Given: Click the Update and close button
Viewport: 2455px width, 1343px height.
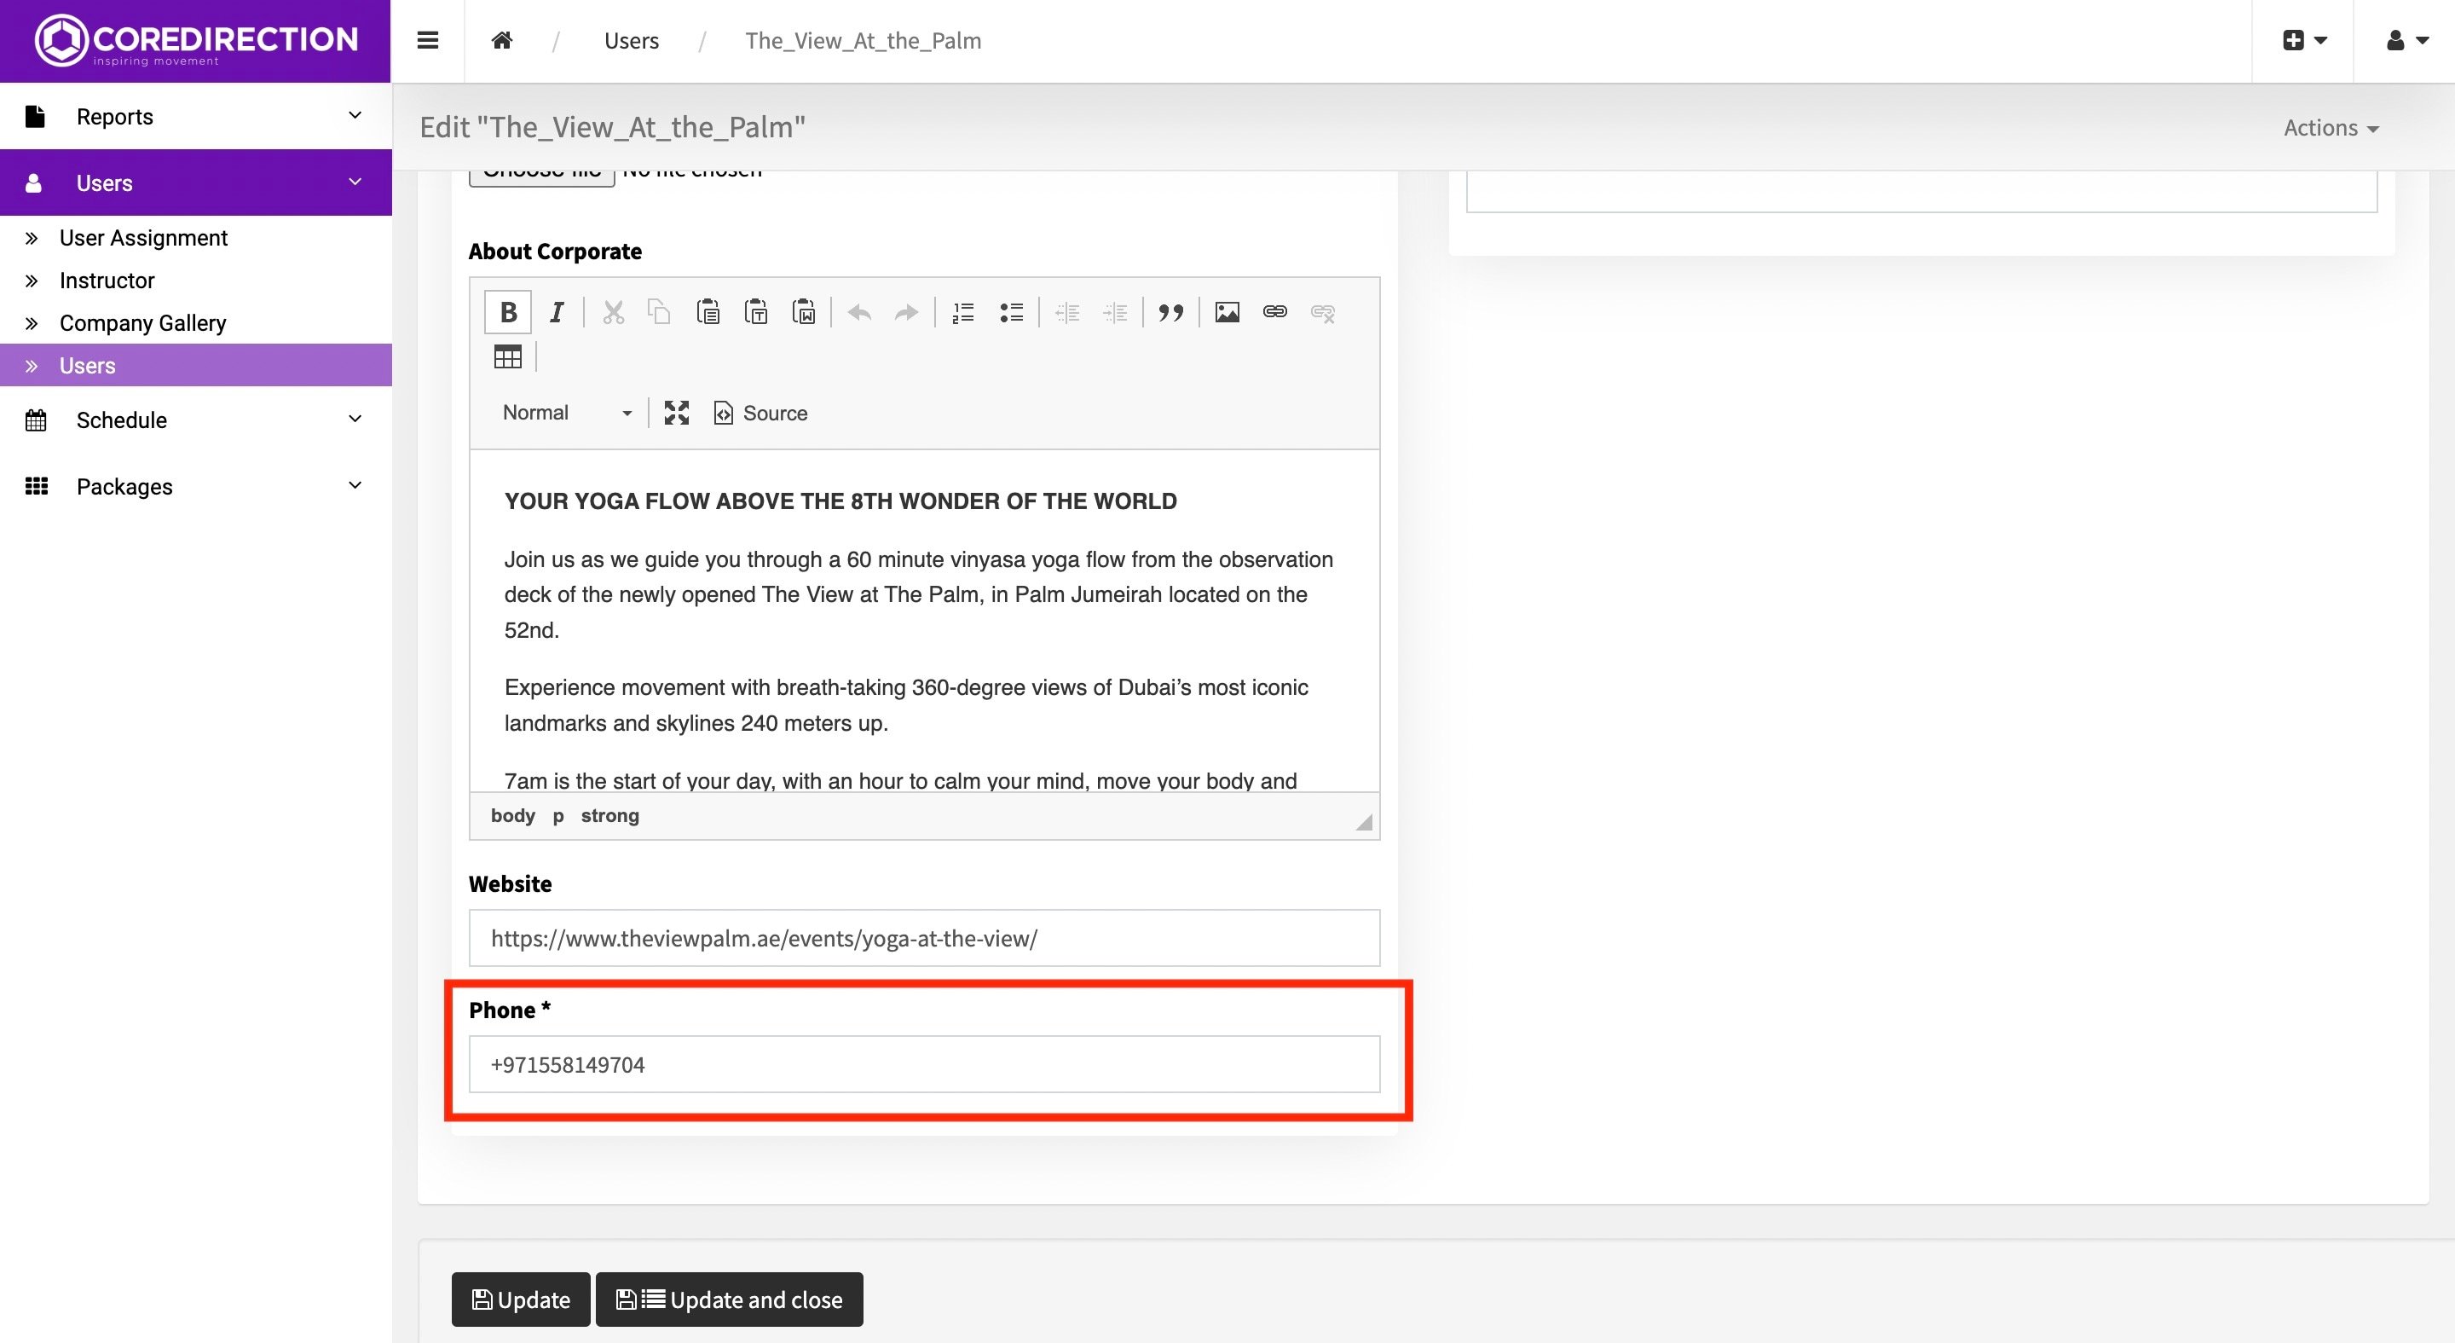Looking at the screenshot, I should click(x=729, y=1300).
